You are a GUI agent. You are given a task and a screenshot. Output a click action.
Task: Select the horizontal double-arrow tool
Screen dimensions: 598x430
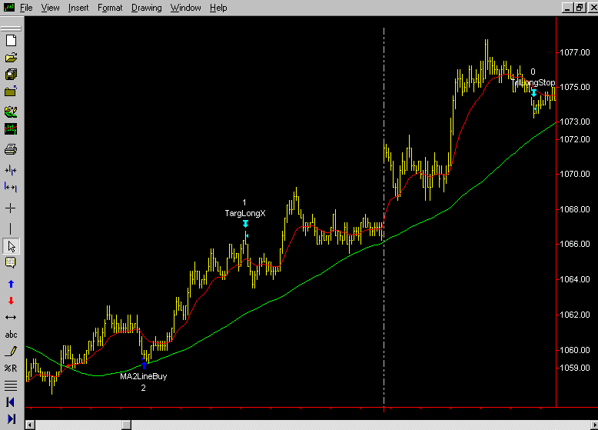tap(11, 318)
